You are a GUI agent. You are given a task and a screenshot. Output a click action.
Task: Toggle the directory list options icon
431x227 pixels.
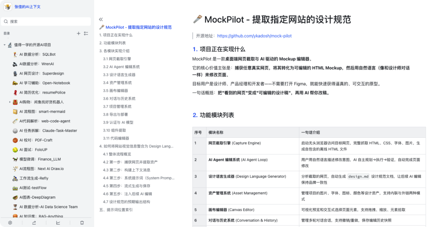tap(86, 33)
